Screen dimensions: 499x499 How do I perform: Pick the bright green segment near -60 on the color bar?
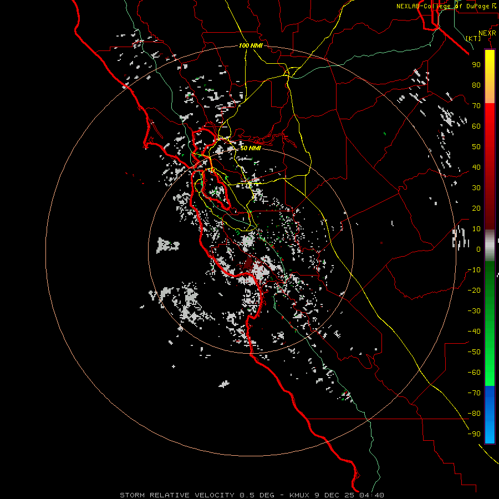pyautogui.click(x=490, y=373)
